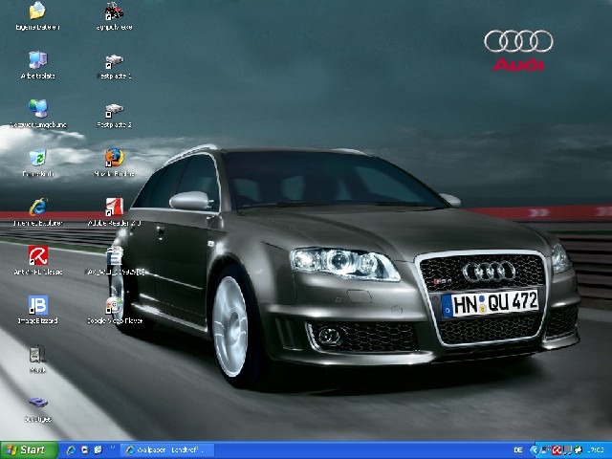Select the Festplatte 1 drive shortcut
The height and width of the screenshot is (459, 612).
pyautogui.click(x=114, y=60)
